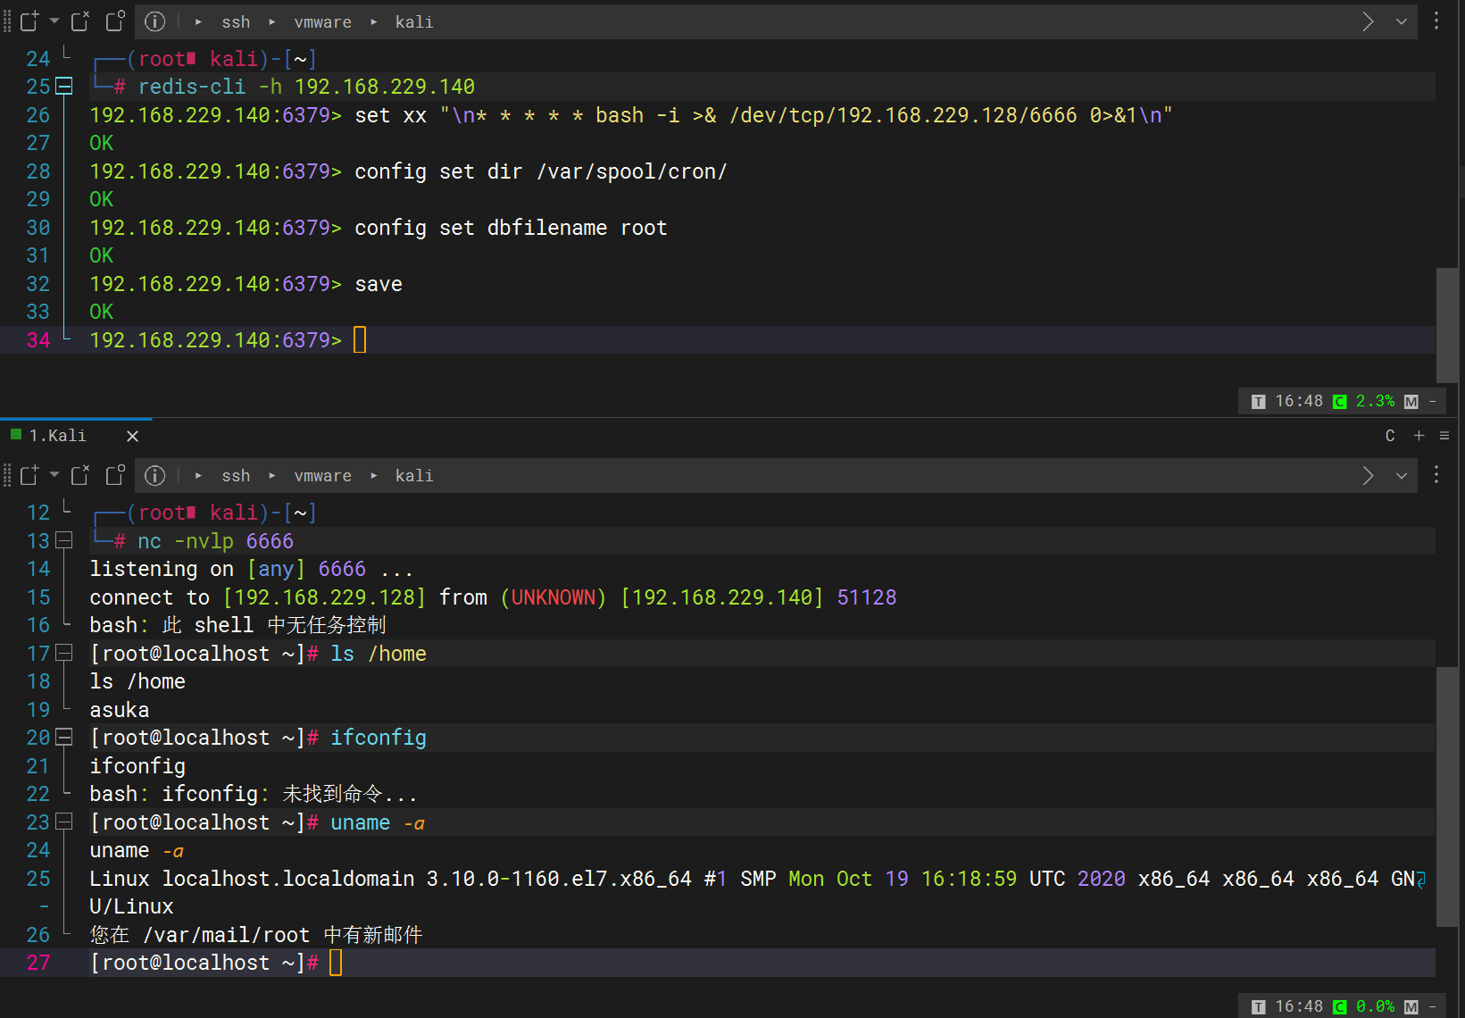Open new session dropdown arrow in top pane
Image resolution: width=1465 pixels, height=1018 pixels.
(54, 21)
